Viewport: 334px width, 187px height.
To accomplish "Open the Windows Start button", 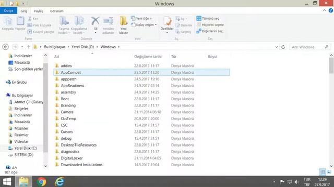I will 7,182.
